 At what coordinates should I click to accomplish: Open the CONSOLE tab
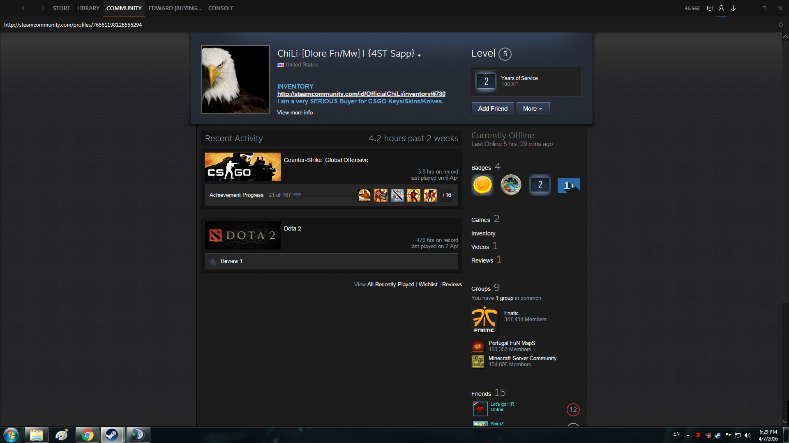[x=221, y=8]
